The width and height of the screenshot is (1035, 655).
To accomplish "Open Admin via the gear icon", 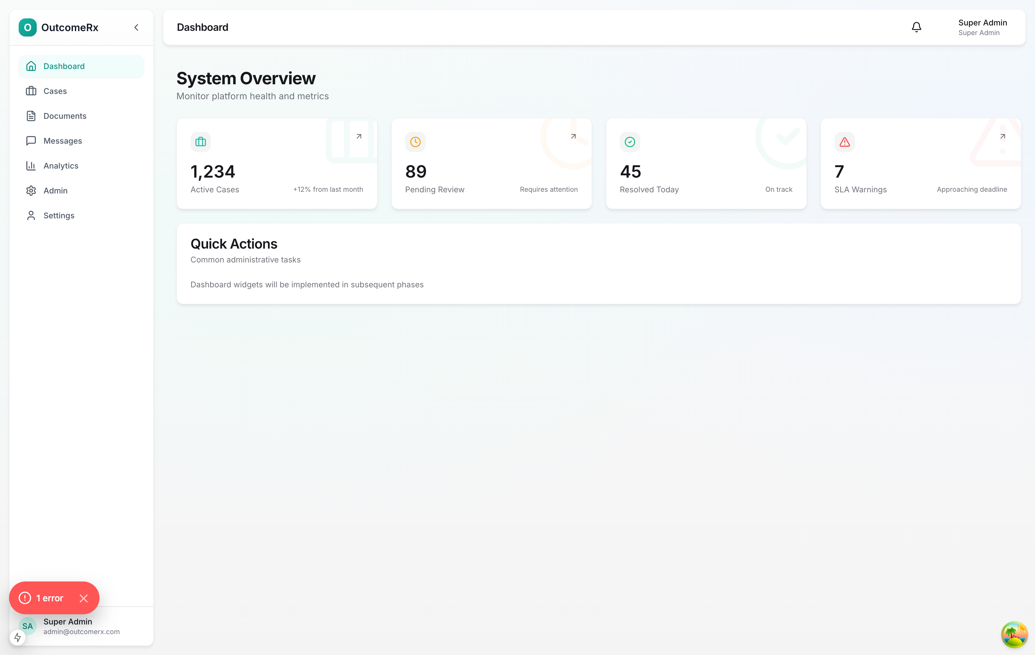I will (31, 191).
